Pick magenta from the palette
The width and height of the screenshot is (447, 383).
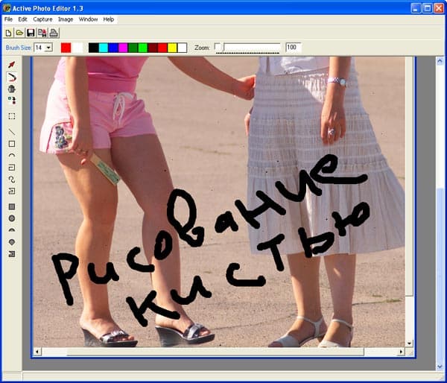pos(123,48)
